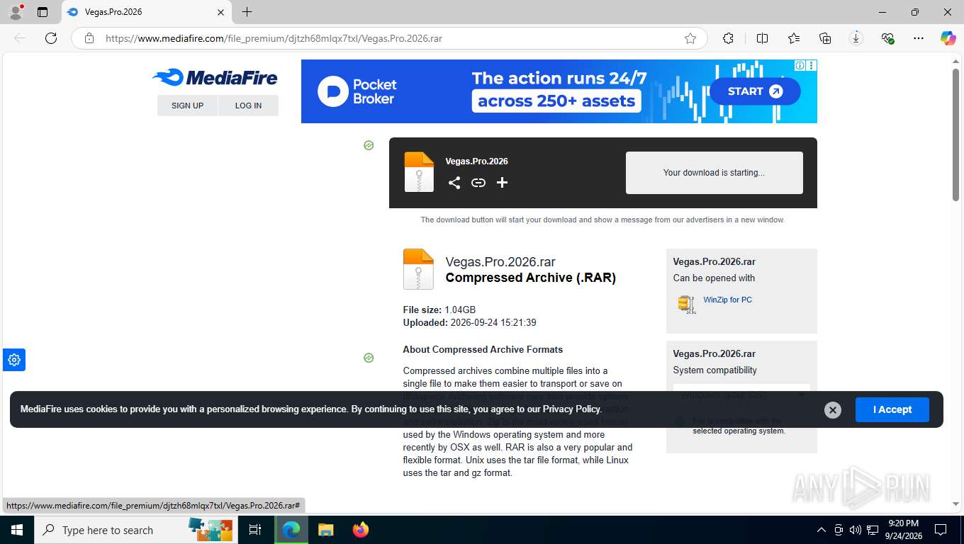
Task: Click the SIGN UP button
Action: tap(187, 106)
